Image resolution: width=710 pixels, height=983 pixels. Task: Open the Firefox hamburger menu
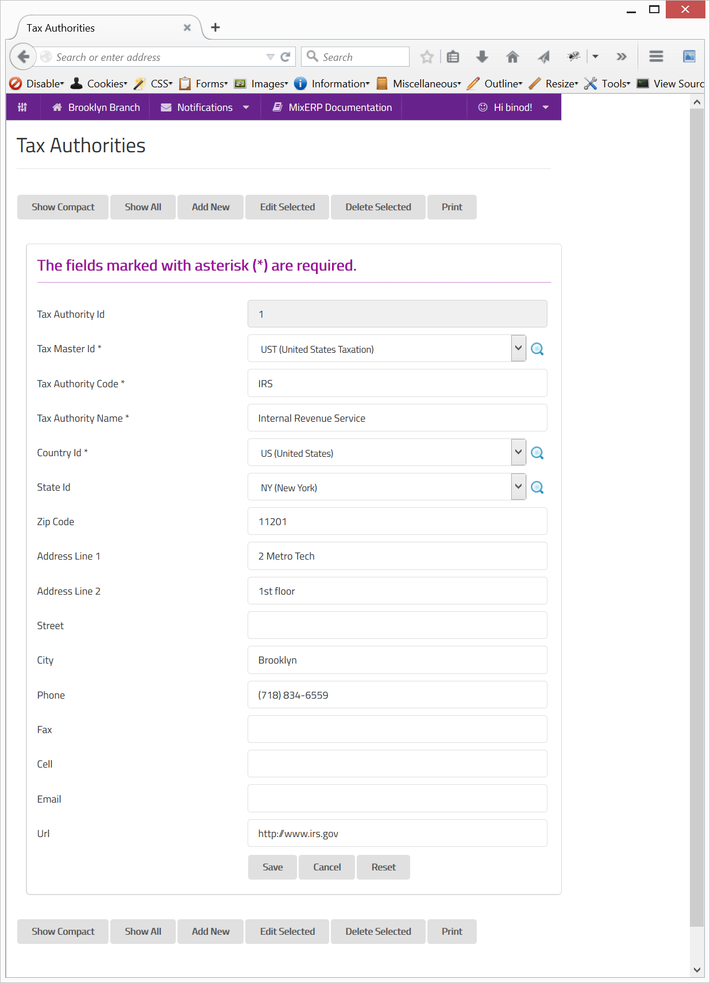[x=656, y=57]
